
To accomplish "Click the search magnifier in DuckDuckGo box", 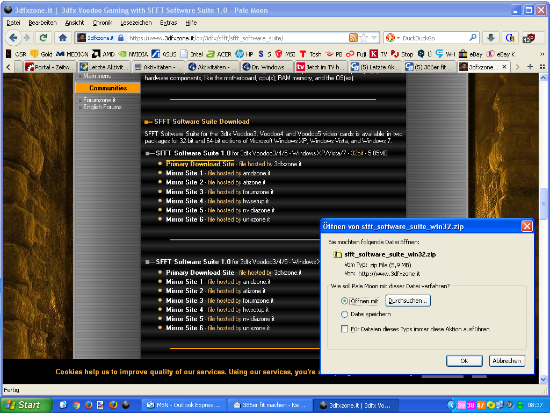I will point(473,38).
